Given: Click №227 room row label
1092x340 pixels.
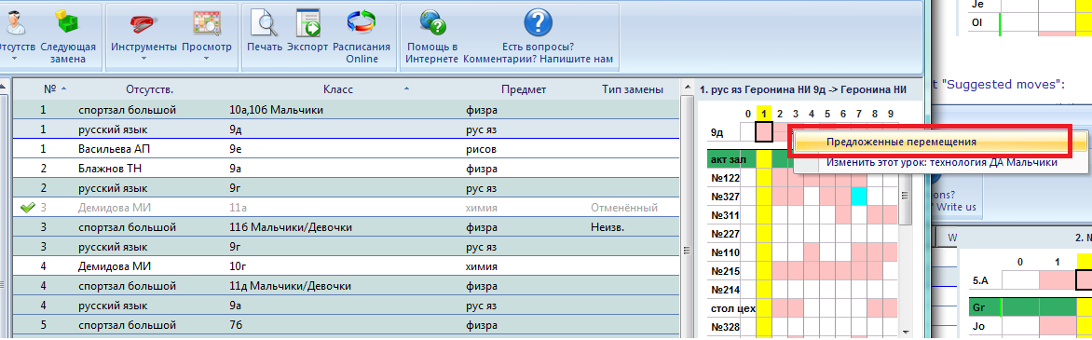Looking at the screenshot, I should [x=725, y=234].
